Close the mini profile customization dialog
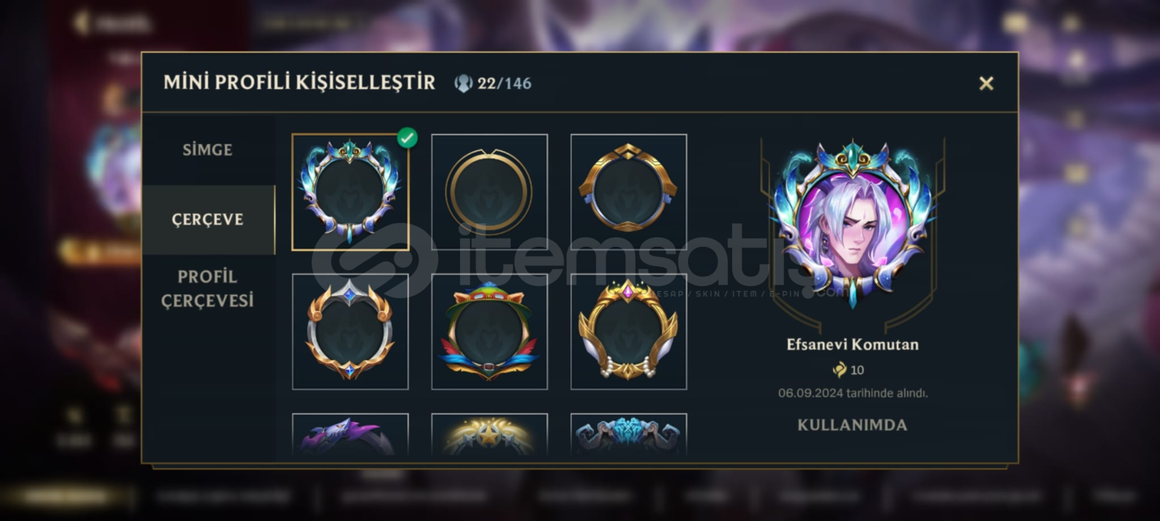This screenshot has height=521, width=1160. click(x=986, y=83)
